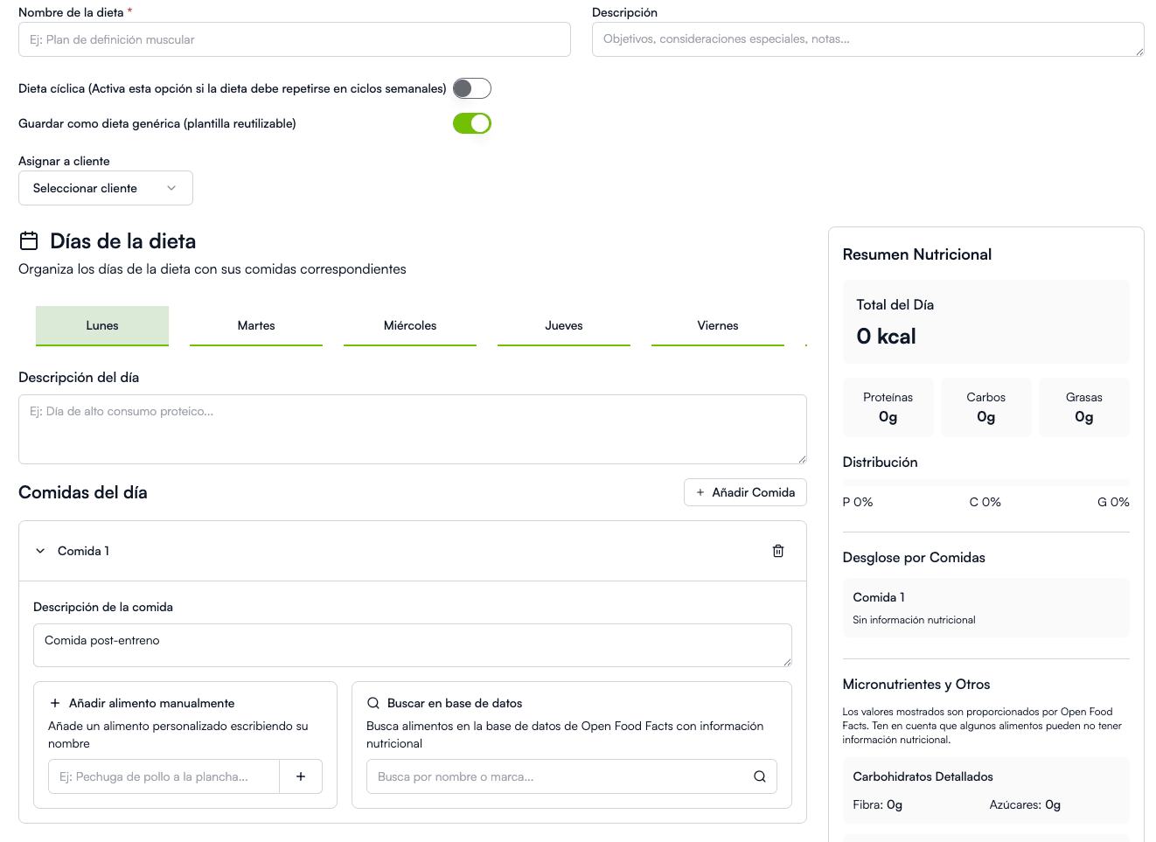
Task: Click the Descripción del día text area
Action: [412, 428]
